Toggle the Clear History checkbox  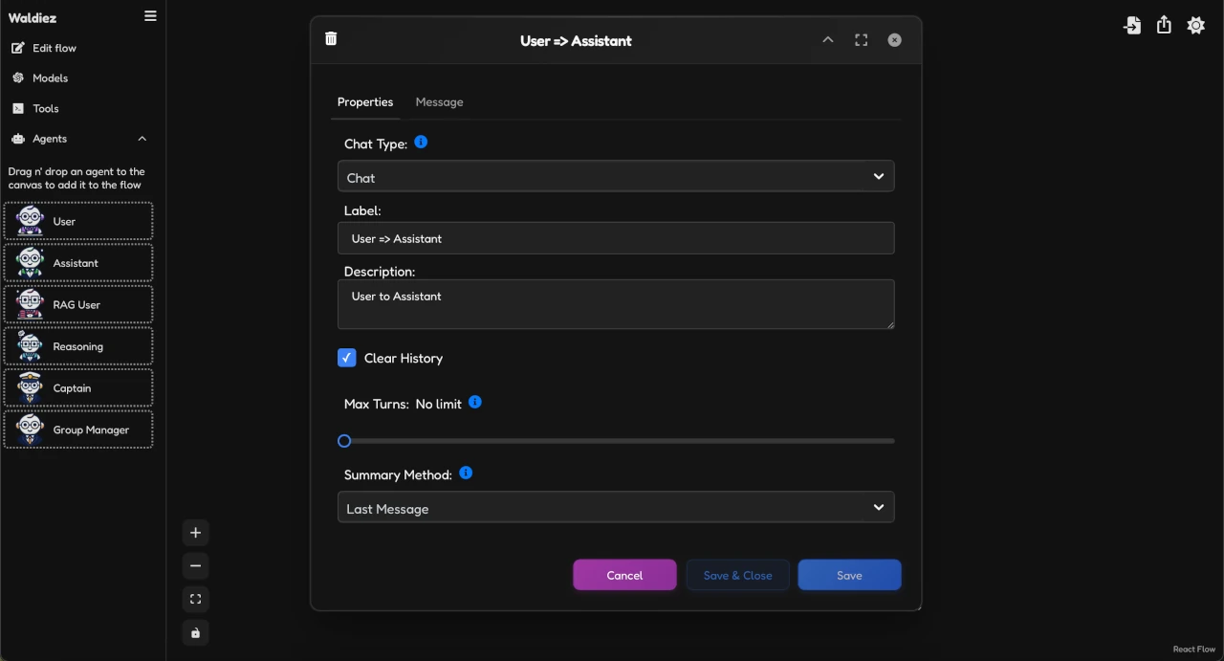point(346,357)
